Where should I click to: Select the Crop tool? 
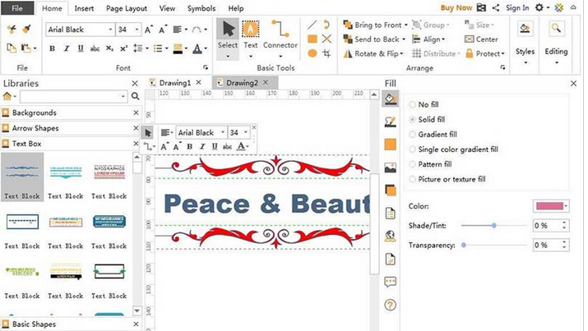326,53
